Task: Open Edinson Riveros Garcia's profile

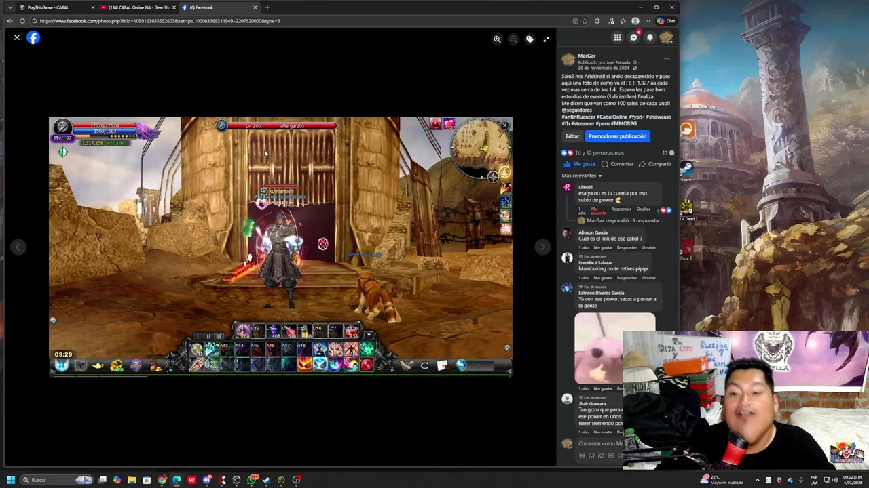Action: (x=601, y=293)
